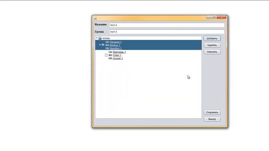This screenshot has height=151, width=269.
Task: Click the RU Вопрос 1 line
Action: pyautogui.click(x=113, y=45)
